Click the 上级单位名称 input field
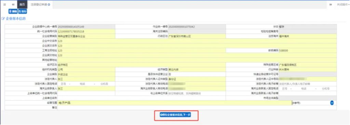Screen dimensions: 350x125 (142, 98)
